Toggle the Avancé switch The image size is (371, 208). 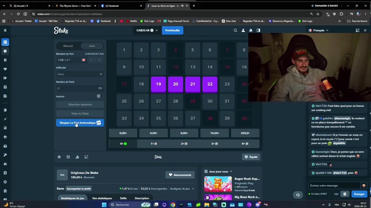click(99, 96)
